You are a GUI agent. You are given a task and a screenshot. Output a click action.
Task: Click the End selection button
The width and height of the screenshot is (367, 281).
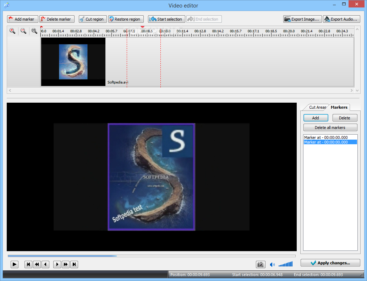click(204, 19)
